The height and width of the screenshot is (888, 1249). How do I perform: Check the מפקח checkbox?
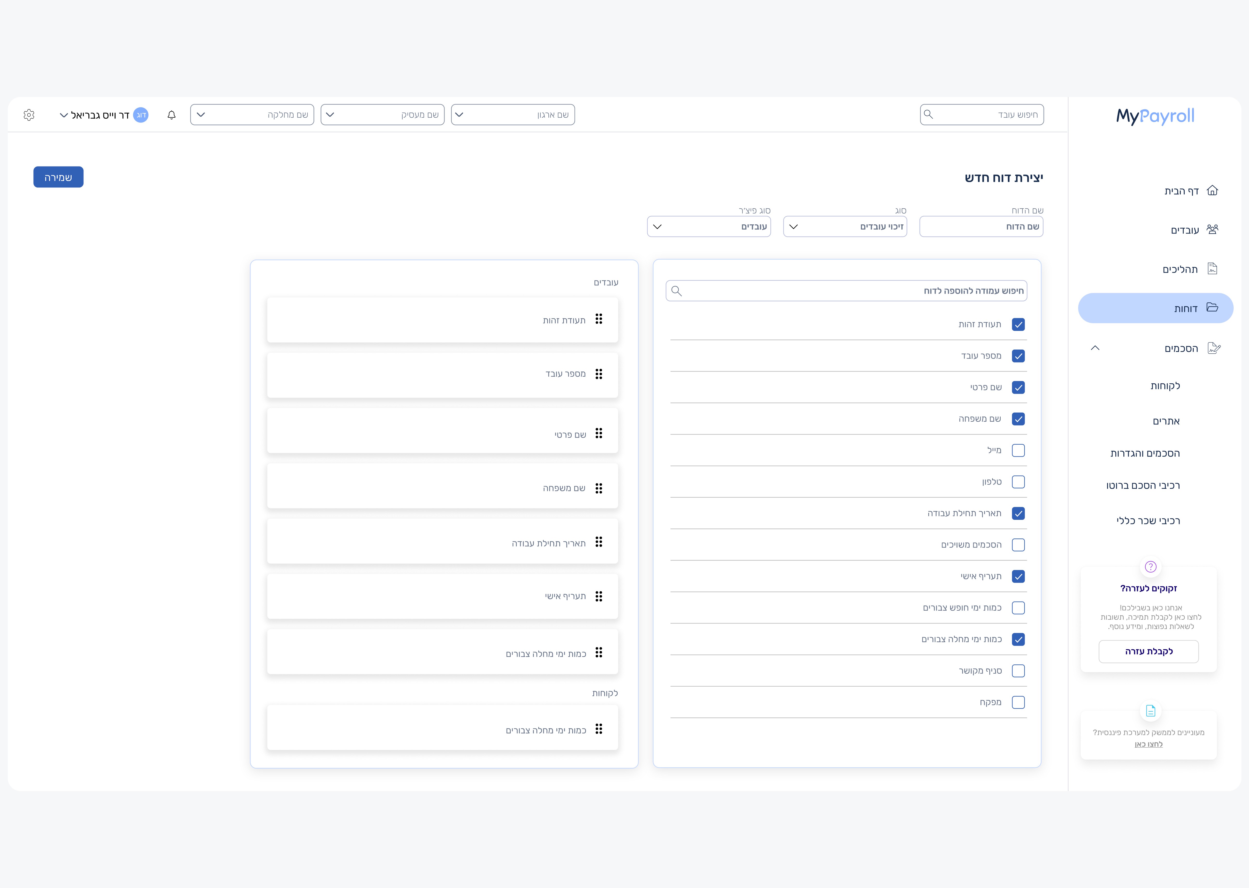[x=1018, y=703]
